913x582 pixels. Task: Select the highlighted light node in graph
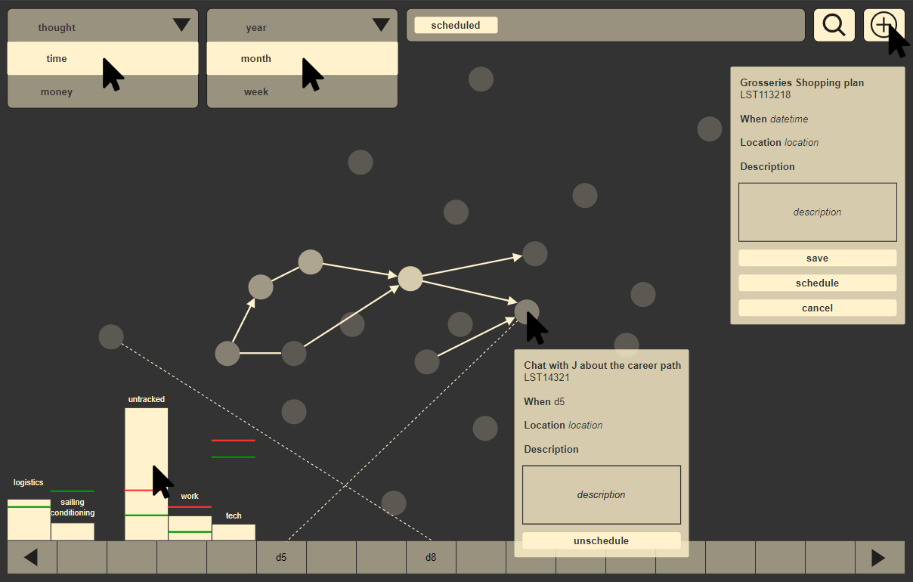(410, 278)
